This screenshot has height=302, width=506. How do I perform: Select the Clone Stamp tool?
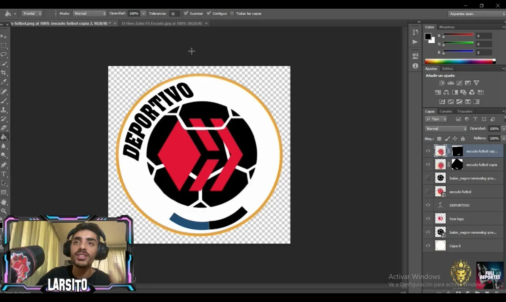coord(4,110)
